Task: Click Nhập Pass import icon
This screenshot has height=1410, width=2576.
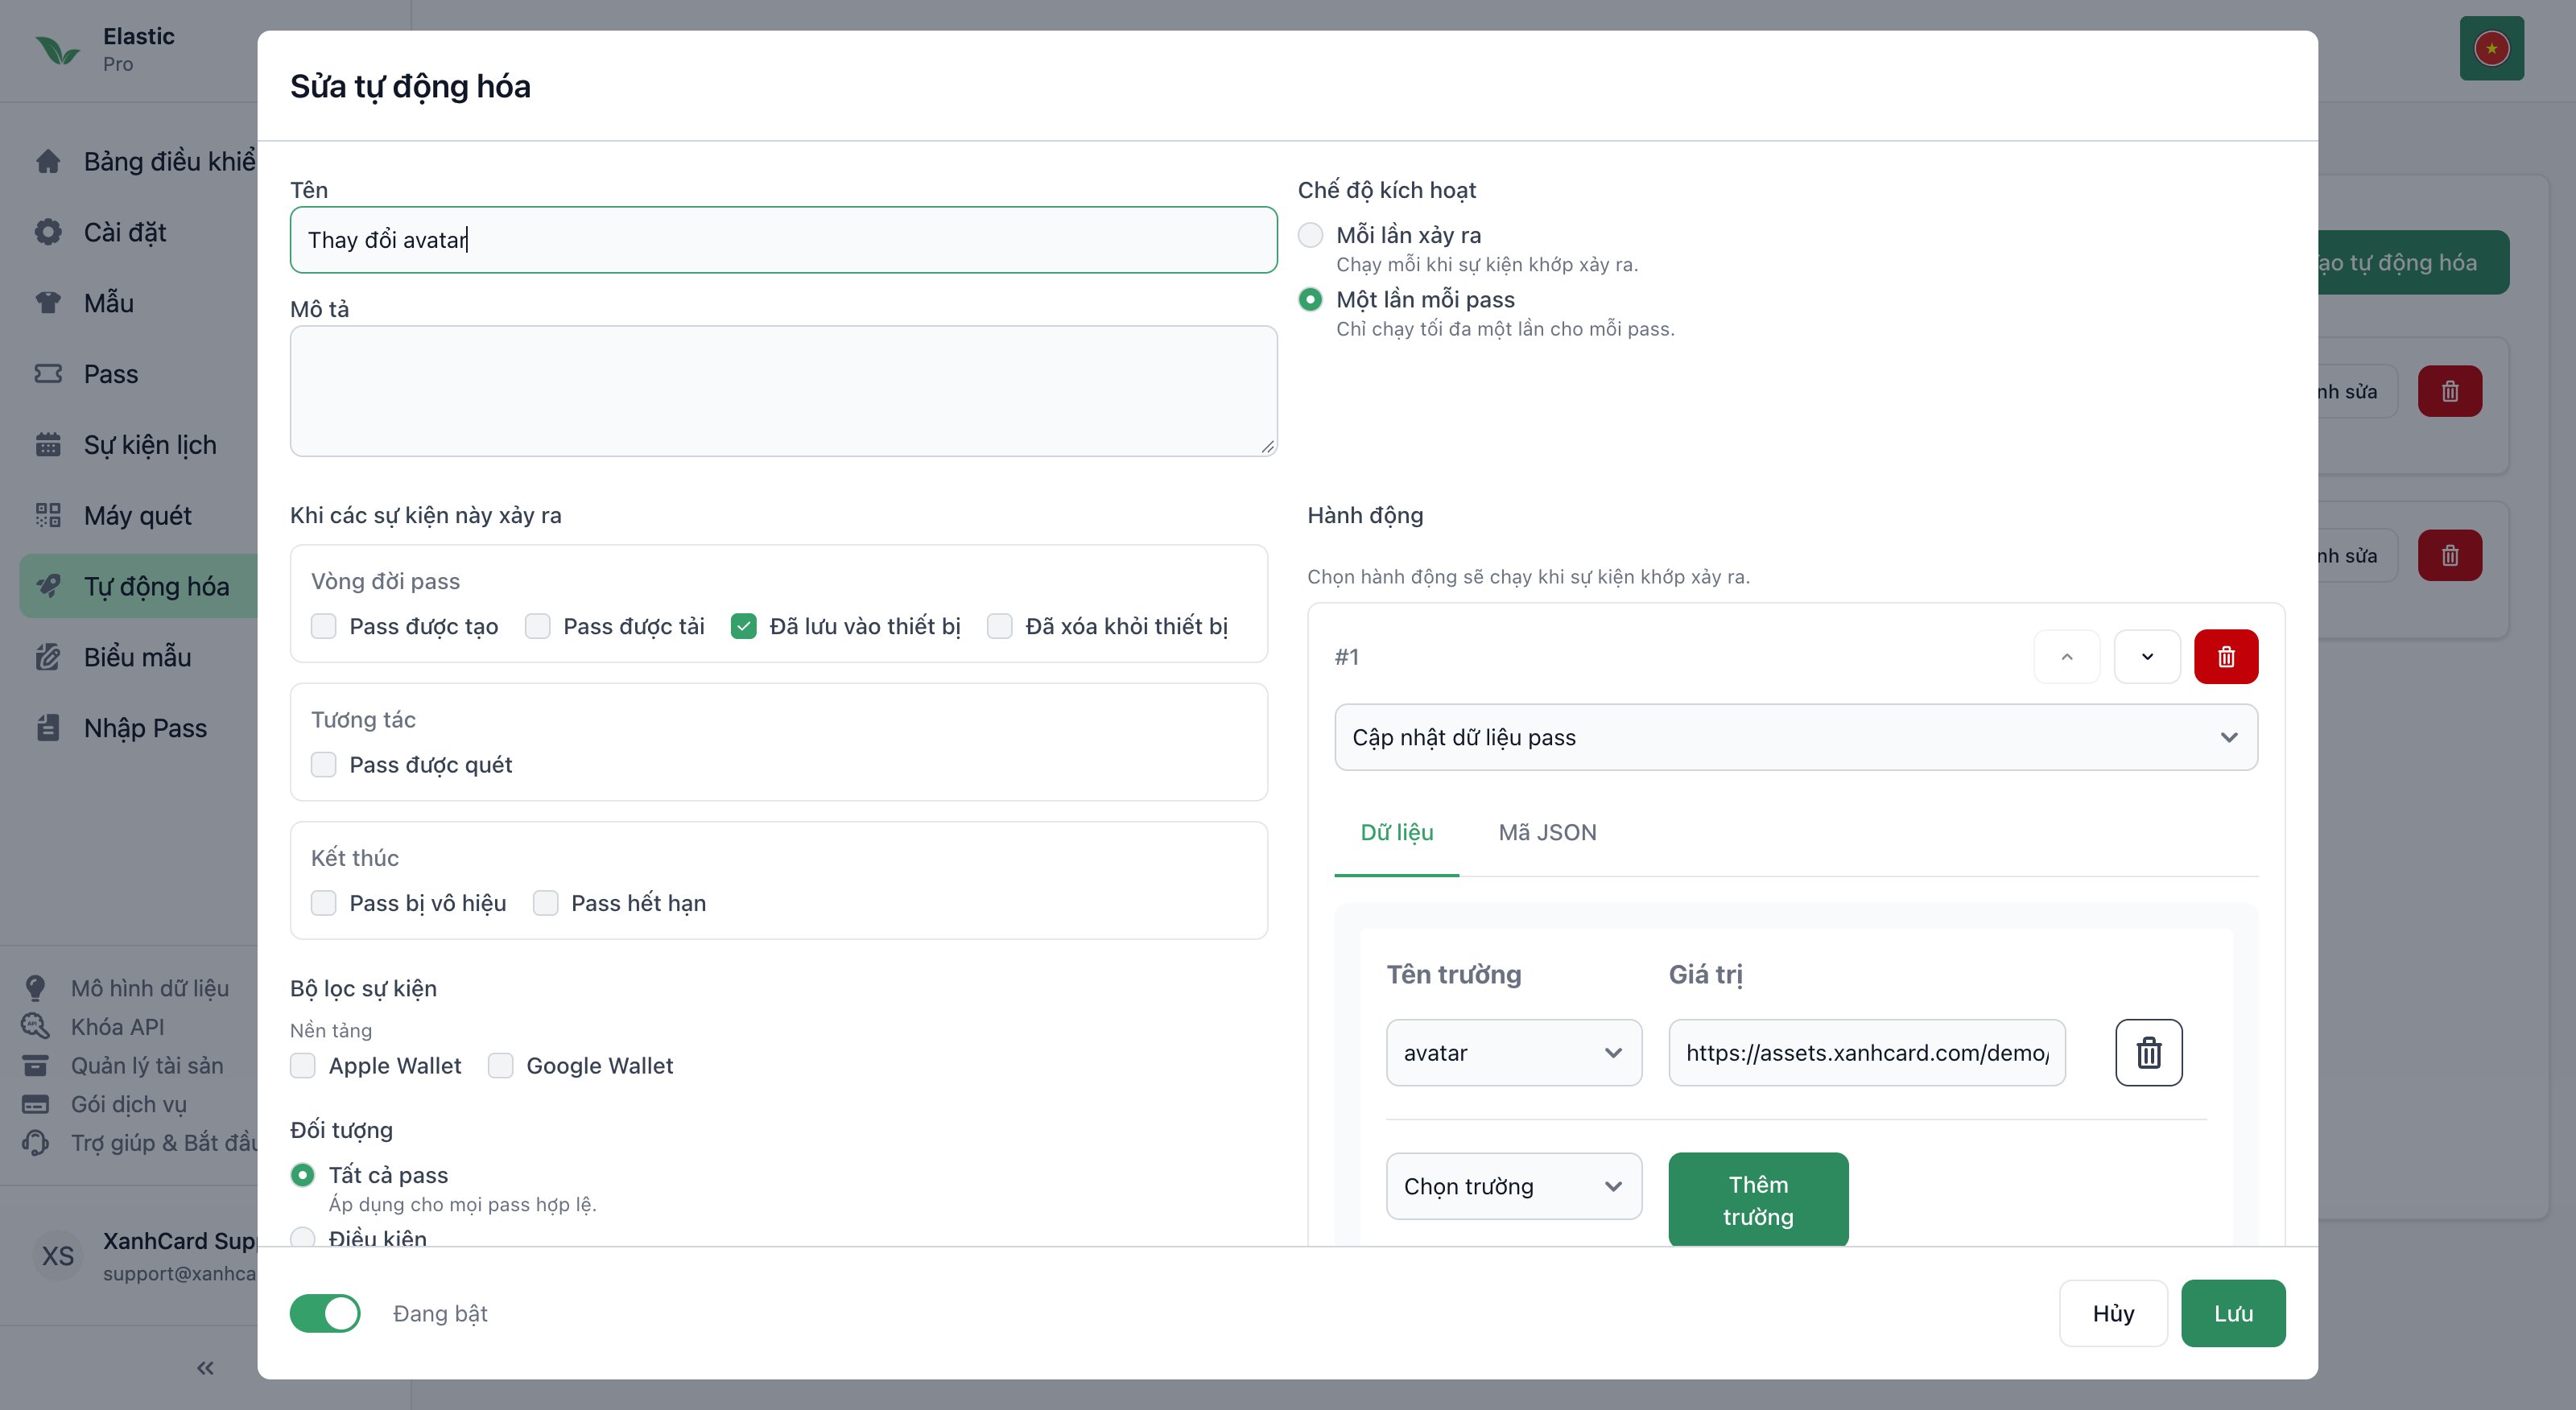Action: [x=48, y=728]
